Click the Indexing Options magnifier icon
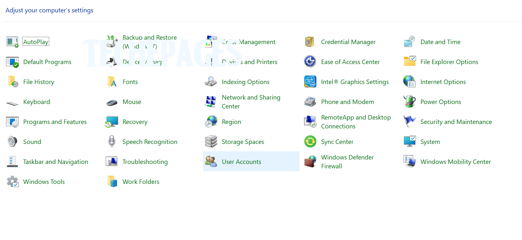Screen dimensions: 522x240 click(x=211, y=82)
